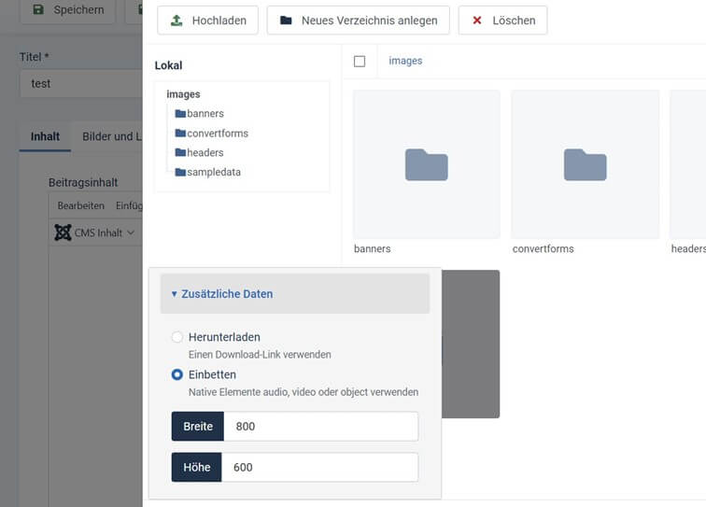Click the green upload arrow icon
706x507 pixels.
pyautogui.click(x=176, y=21)
